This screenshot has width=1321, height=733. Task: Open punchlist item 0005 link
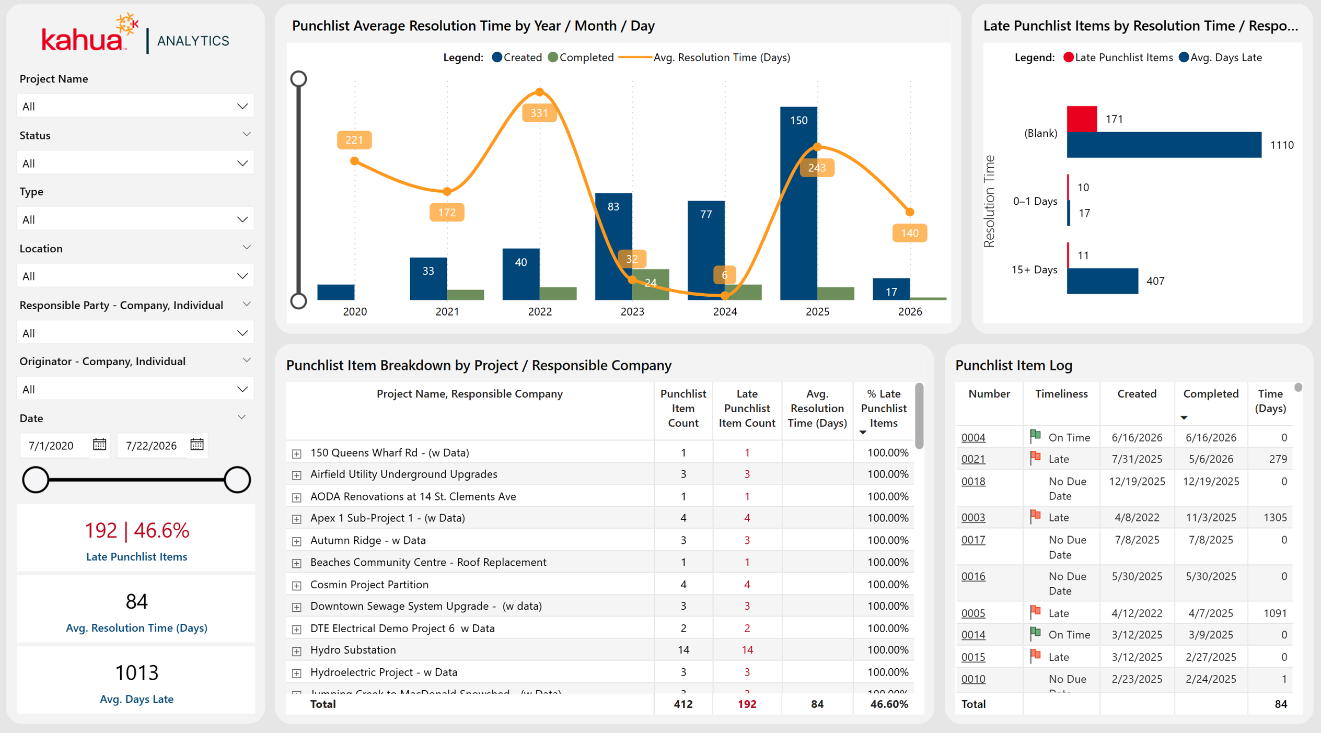973,613
